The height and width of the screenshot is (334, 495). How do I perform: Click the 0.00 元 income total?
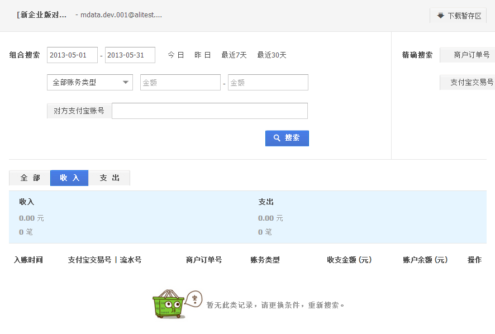coord(31,218)
